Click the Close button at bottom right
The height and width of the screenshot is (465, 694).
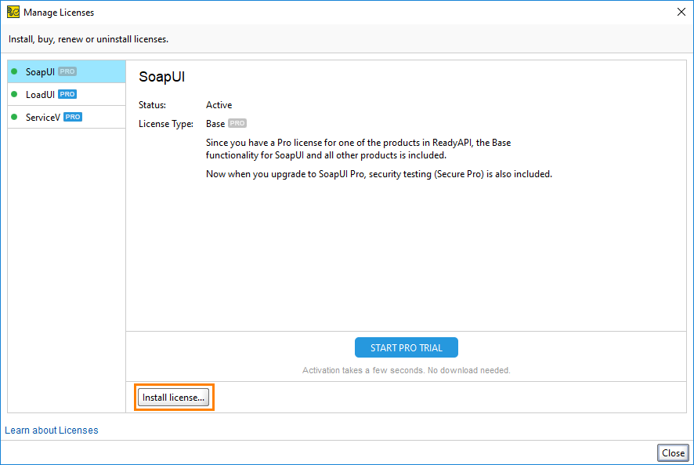[x=673, y=452]
